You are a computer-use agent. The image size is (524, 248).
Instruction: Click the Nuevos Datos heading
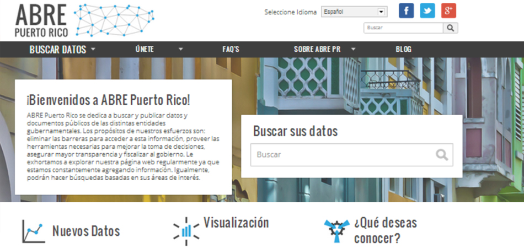pos(86,231)
